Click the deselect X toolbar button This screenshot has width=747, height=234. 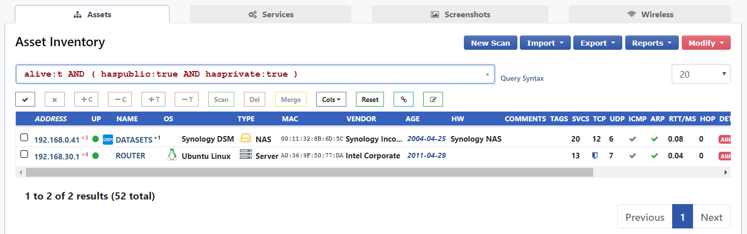[54, 99]
